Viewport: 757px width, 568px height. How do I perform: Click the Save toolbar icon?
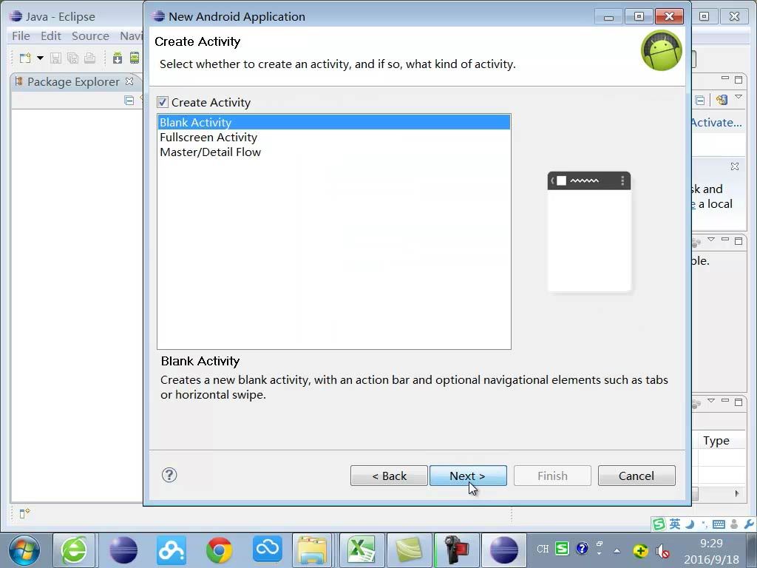pyautogui.click(x=56, y=58)
